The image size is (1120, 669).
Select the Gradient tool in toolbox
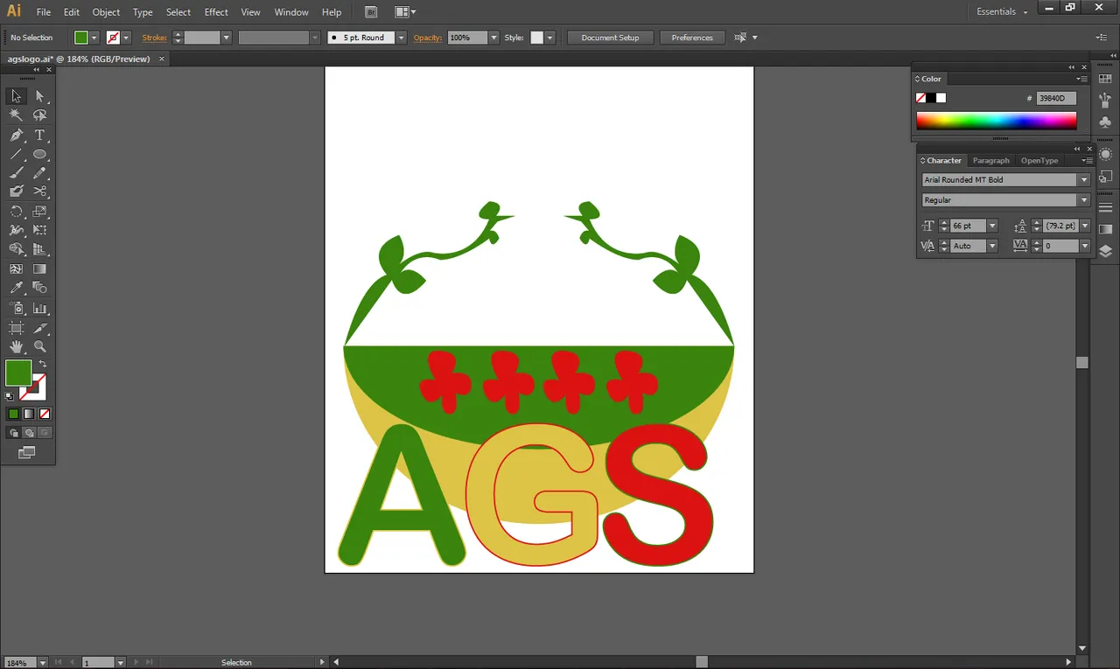[39, 269]
